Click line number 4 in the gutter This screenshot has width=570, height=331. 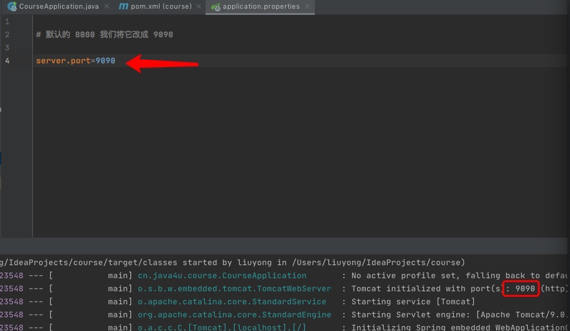7,61
